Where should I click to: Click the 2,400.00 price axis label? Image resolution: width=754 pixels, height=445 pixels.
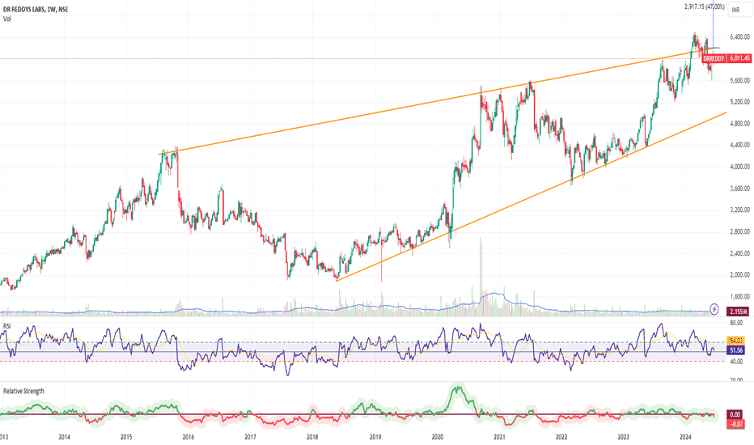click(x=739, y=253)
